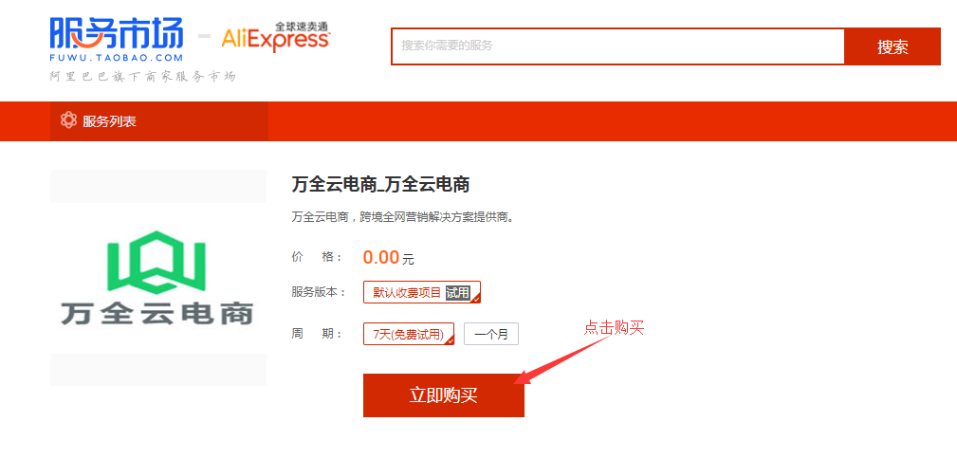This screenshot has width=957, height=459.
Task: Focus the 搜索你需要的服务 search field
Action: click(x=617, y=46)
